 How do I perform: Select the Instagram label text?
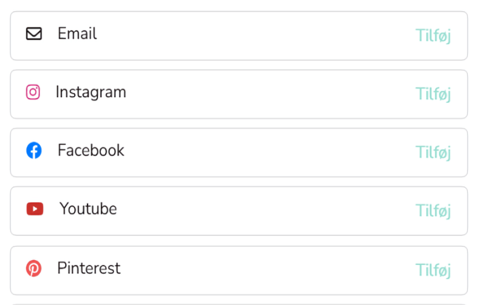(91, 92)
